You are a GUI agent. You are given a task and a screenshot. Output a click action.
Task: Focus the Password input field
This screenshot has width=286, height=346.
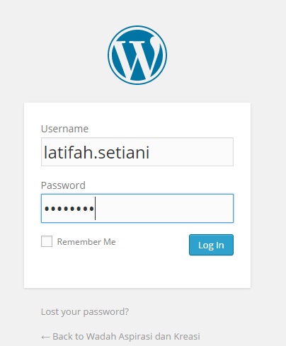(137, 208)
